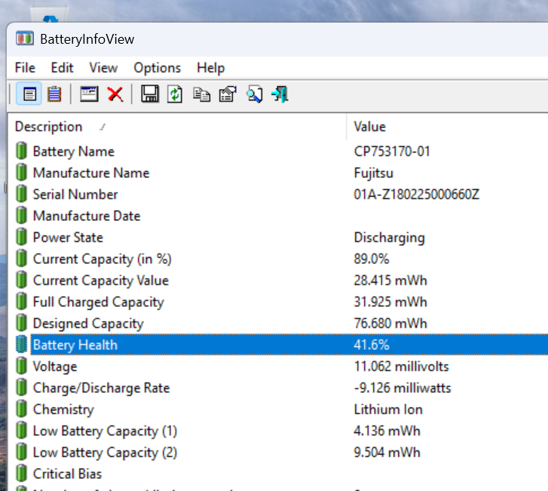Screen dimensions: 548x491
Task: Refresh battery data with green arrows icon
Action: pyautogui.click(x=175, y=94)
